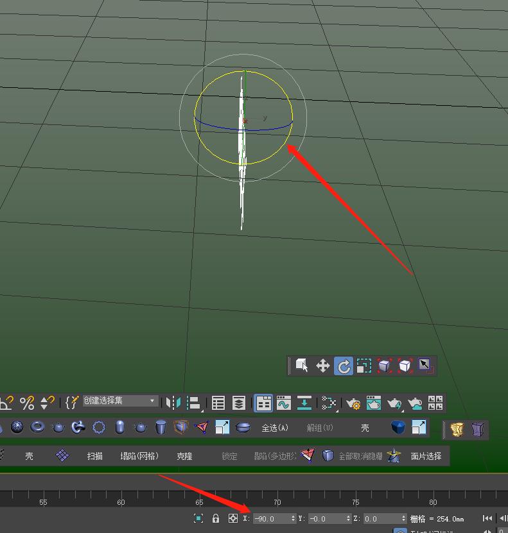The width and height of the screenshot is (508, 533).
Task: Click the purple twisted box icon
Action: click(478, 430)
